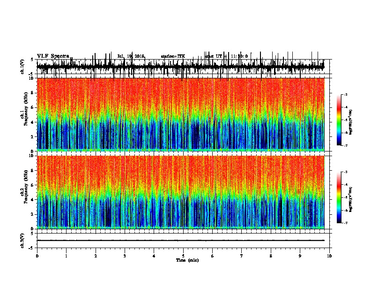Click the "10" kHz tick on ch.2 frequency axis
371x287 pixels.
[32, 156]
